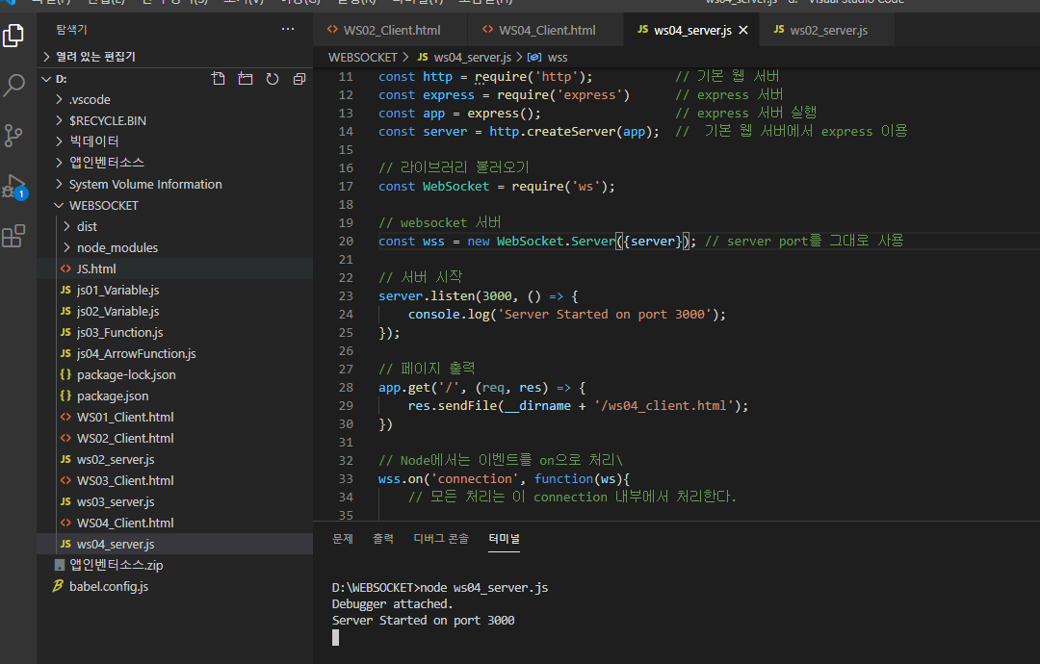Open js01_Variable.js in the explorer
This screenshot has height=664, width=1040.
pyautogui.click(x=174, y=291)
